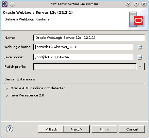Click into the Java home path field
The image size is (149, 138).
coord(83,57)
